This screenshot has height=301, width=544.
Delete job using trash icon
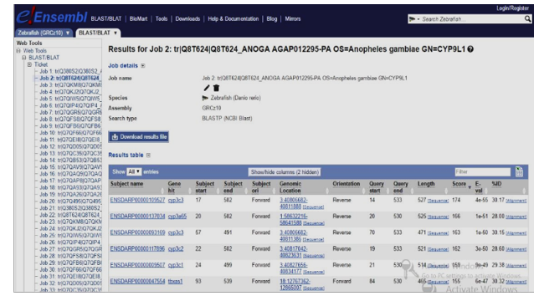pos(216,88)
